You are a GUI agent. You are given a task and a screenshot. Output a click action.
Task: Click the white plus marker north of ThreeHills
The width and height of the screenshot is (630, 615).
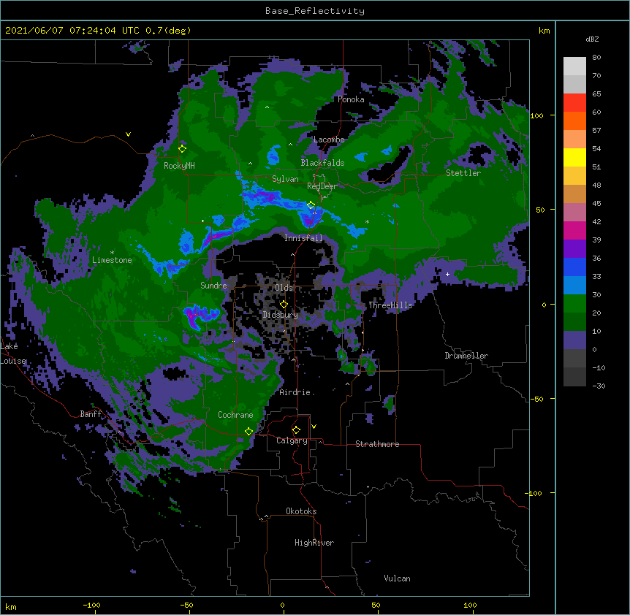(x=447, y=274)
